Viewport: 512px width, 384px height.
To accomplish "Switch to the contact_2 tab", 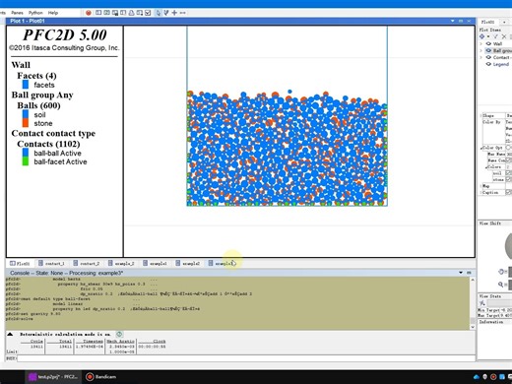I will tap(87, 263).
